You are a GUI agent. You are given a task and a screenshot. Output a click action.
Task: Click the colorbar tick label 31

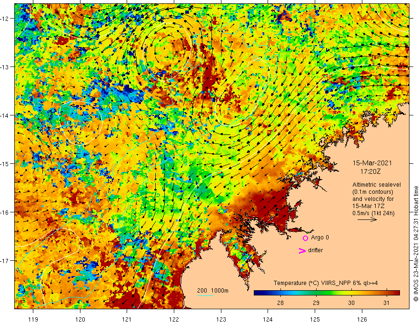coord(387,303)
